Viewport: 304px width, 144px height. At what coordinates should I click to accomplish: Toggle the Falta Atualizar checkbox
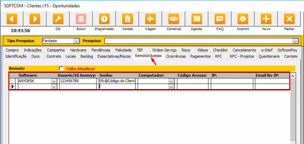[61, 68]
